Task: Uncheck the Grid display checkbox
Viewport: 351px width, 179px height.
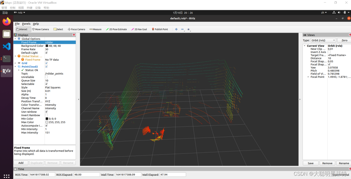Action: 46,63
